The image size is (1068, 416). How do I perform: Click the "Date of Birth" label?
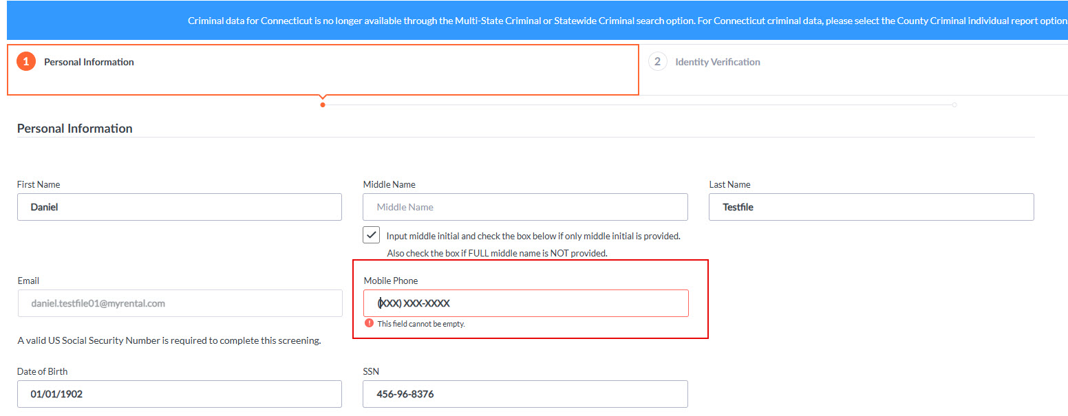pyautogui.click(x=43, y=371)
